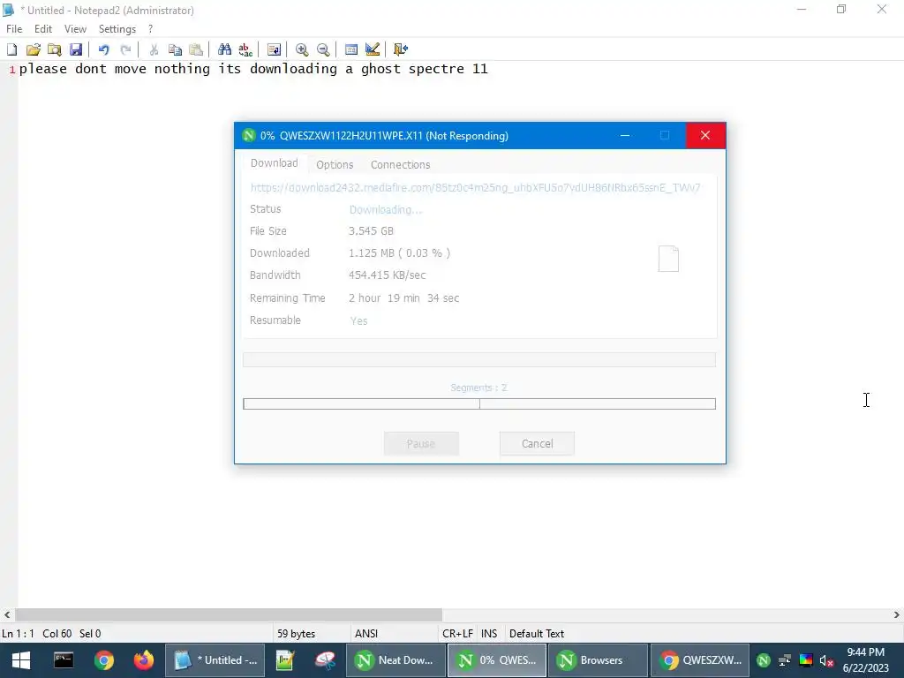Switch to Browsers taskbar window
The image size is (904, 678).
click(x=598, y=660)
